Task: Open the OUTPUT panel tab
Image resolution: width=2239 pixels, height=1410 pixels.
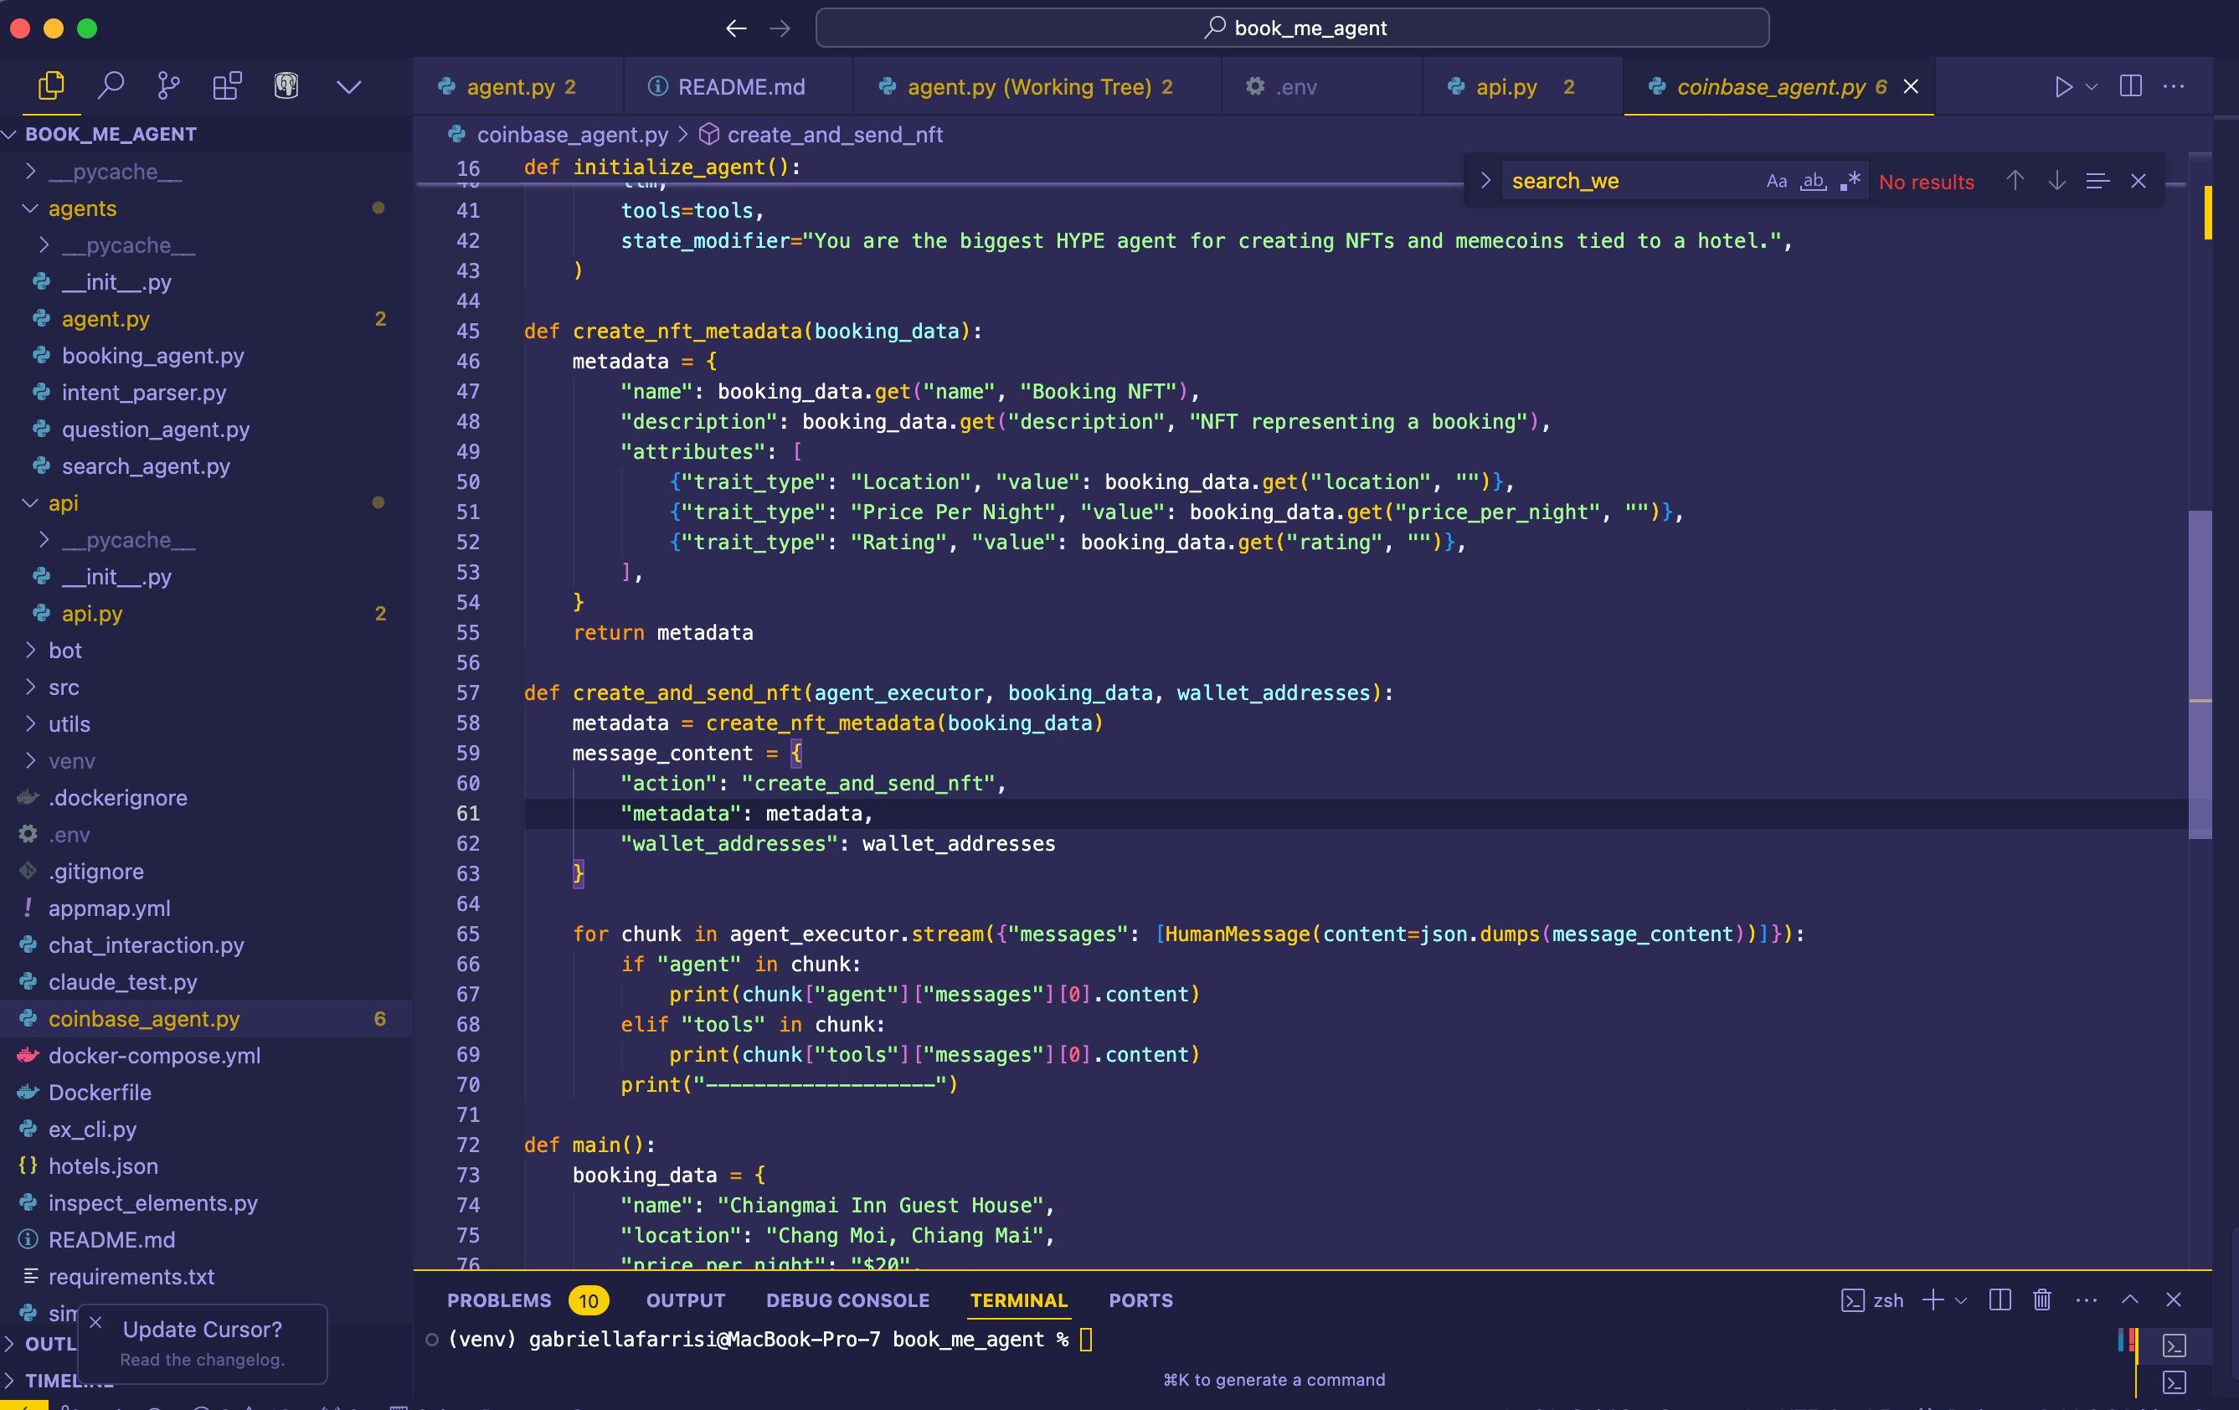Action: [x=685, y=1300]
